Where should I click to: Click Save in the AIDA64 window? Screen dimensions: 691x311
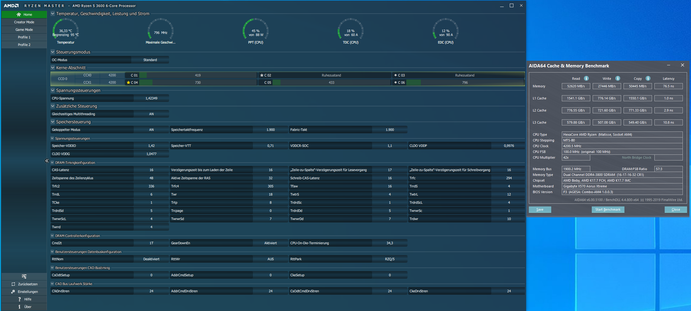click(540, 209)
